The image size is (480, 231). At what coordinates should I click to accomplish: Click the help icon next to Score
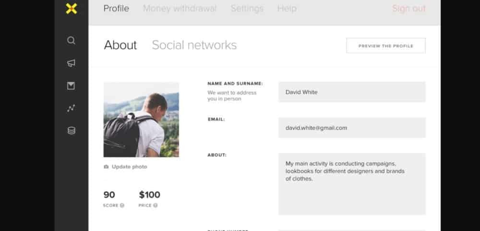coord(122,206)
